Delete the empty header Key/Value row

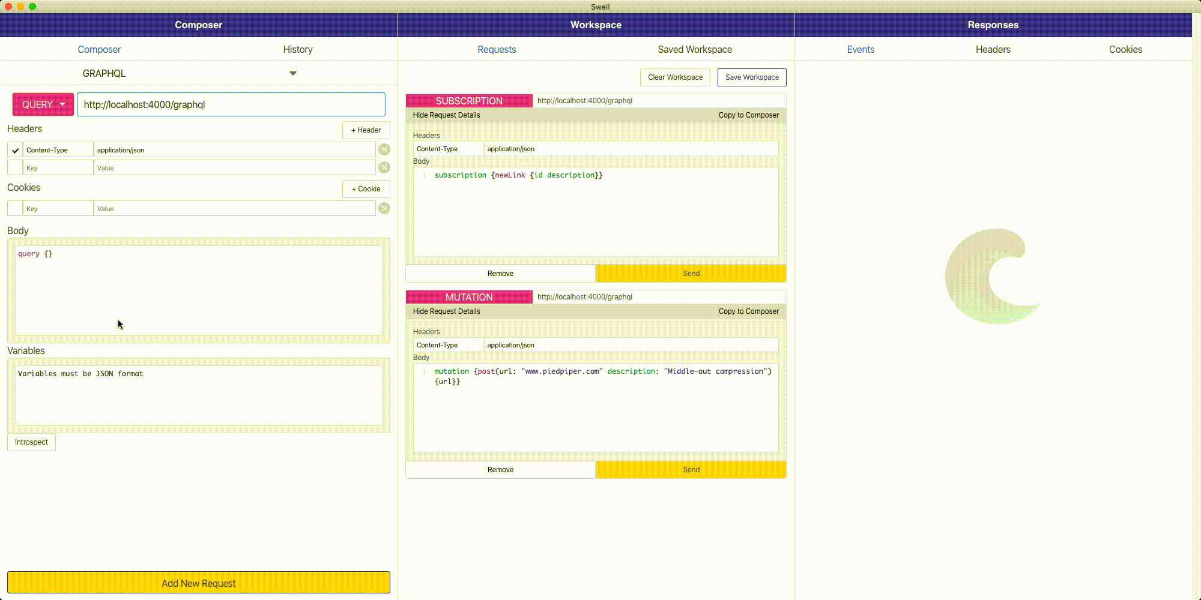pos(384,167)
